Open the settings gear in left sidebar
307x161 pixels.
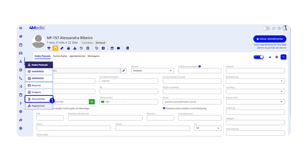[21, 128]
